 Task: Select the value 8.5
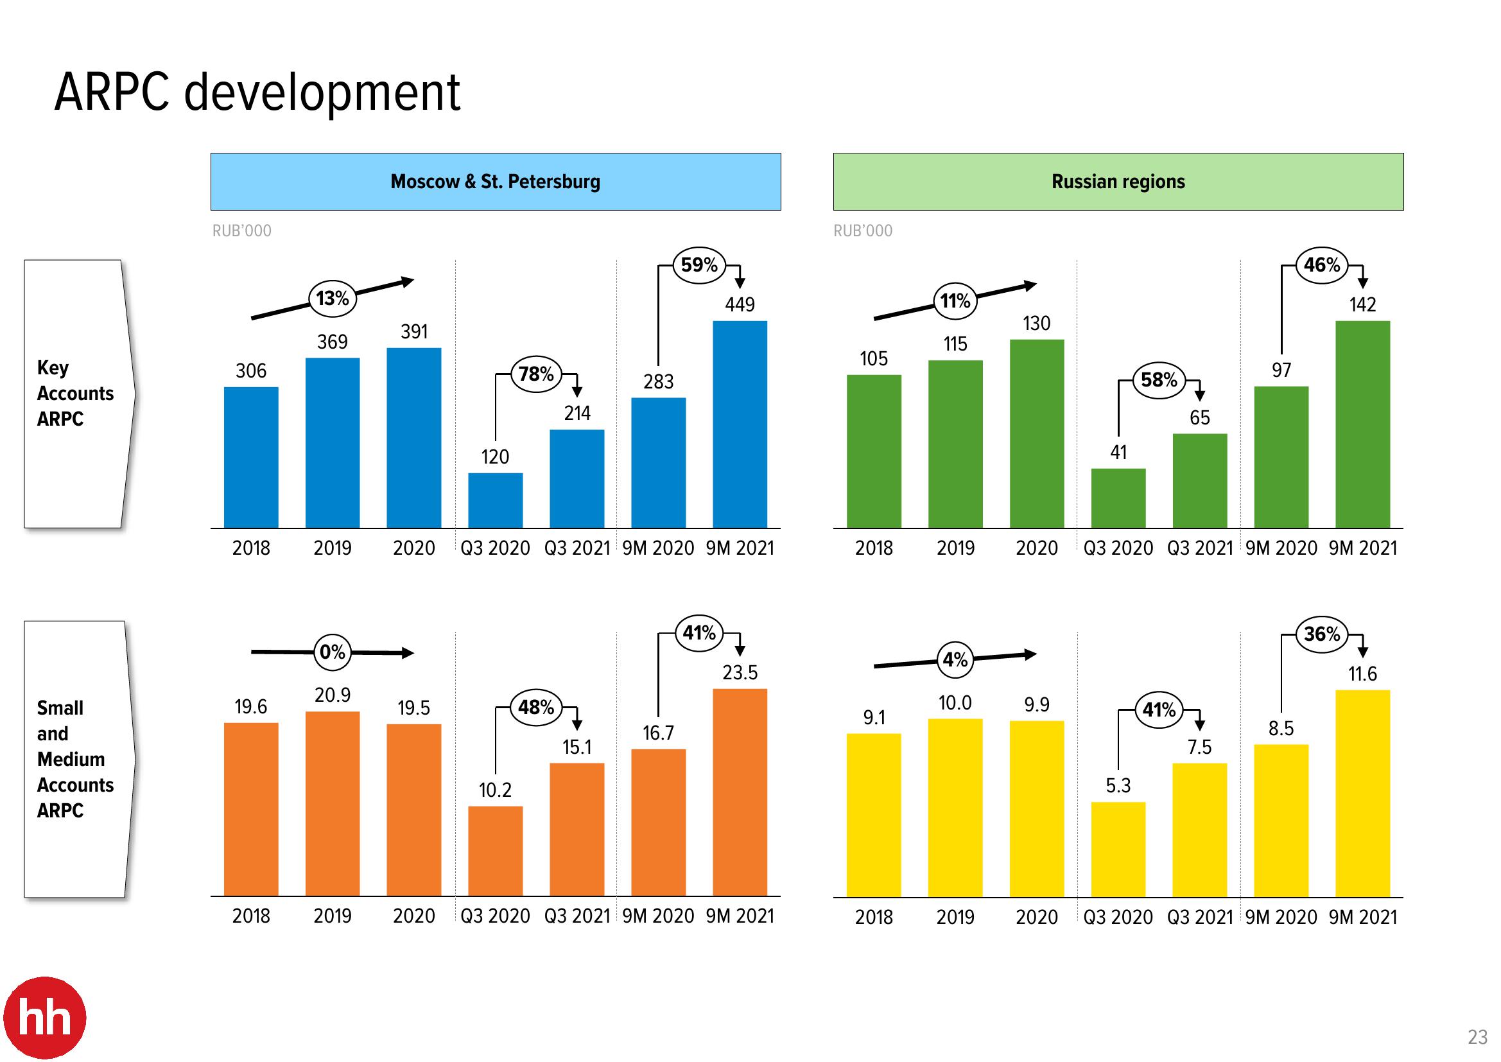pyautogui.click(x=1281, y=729)
